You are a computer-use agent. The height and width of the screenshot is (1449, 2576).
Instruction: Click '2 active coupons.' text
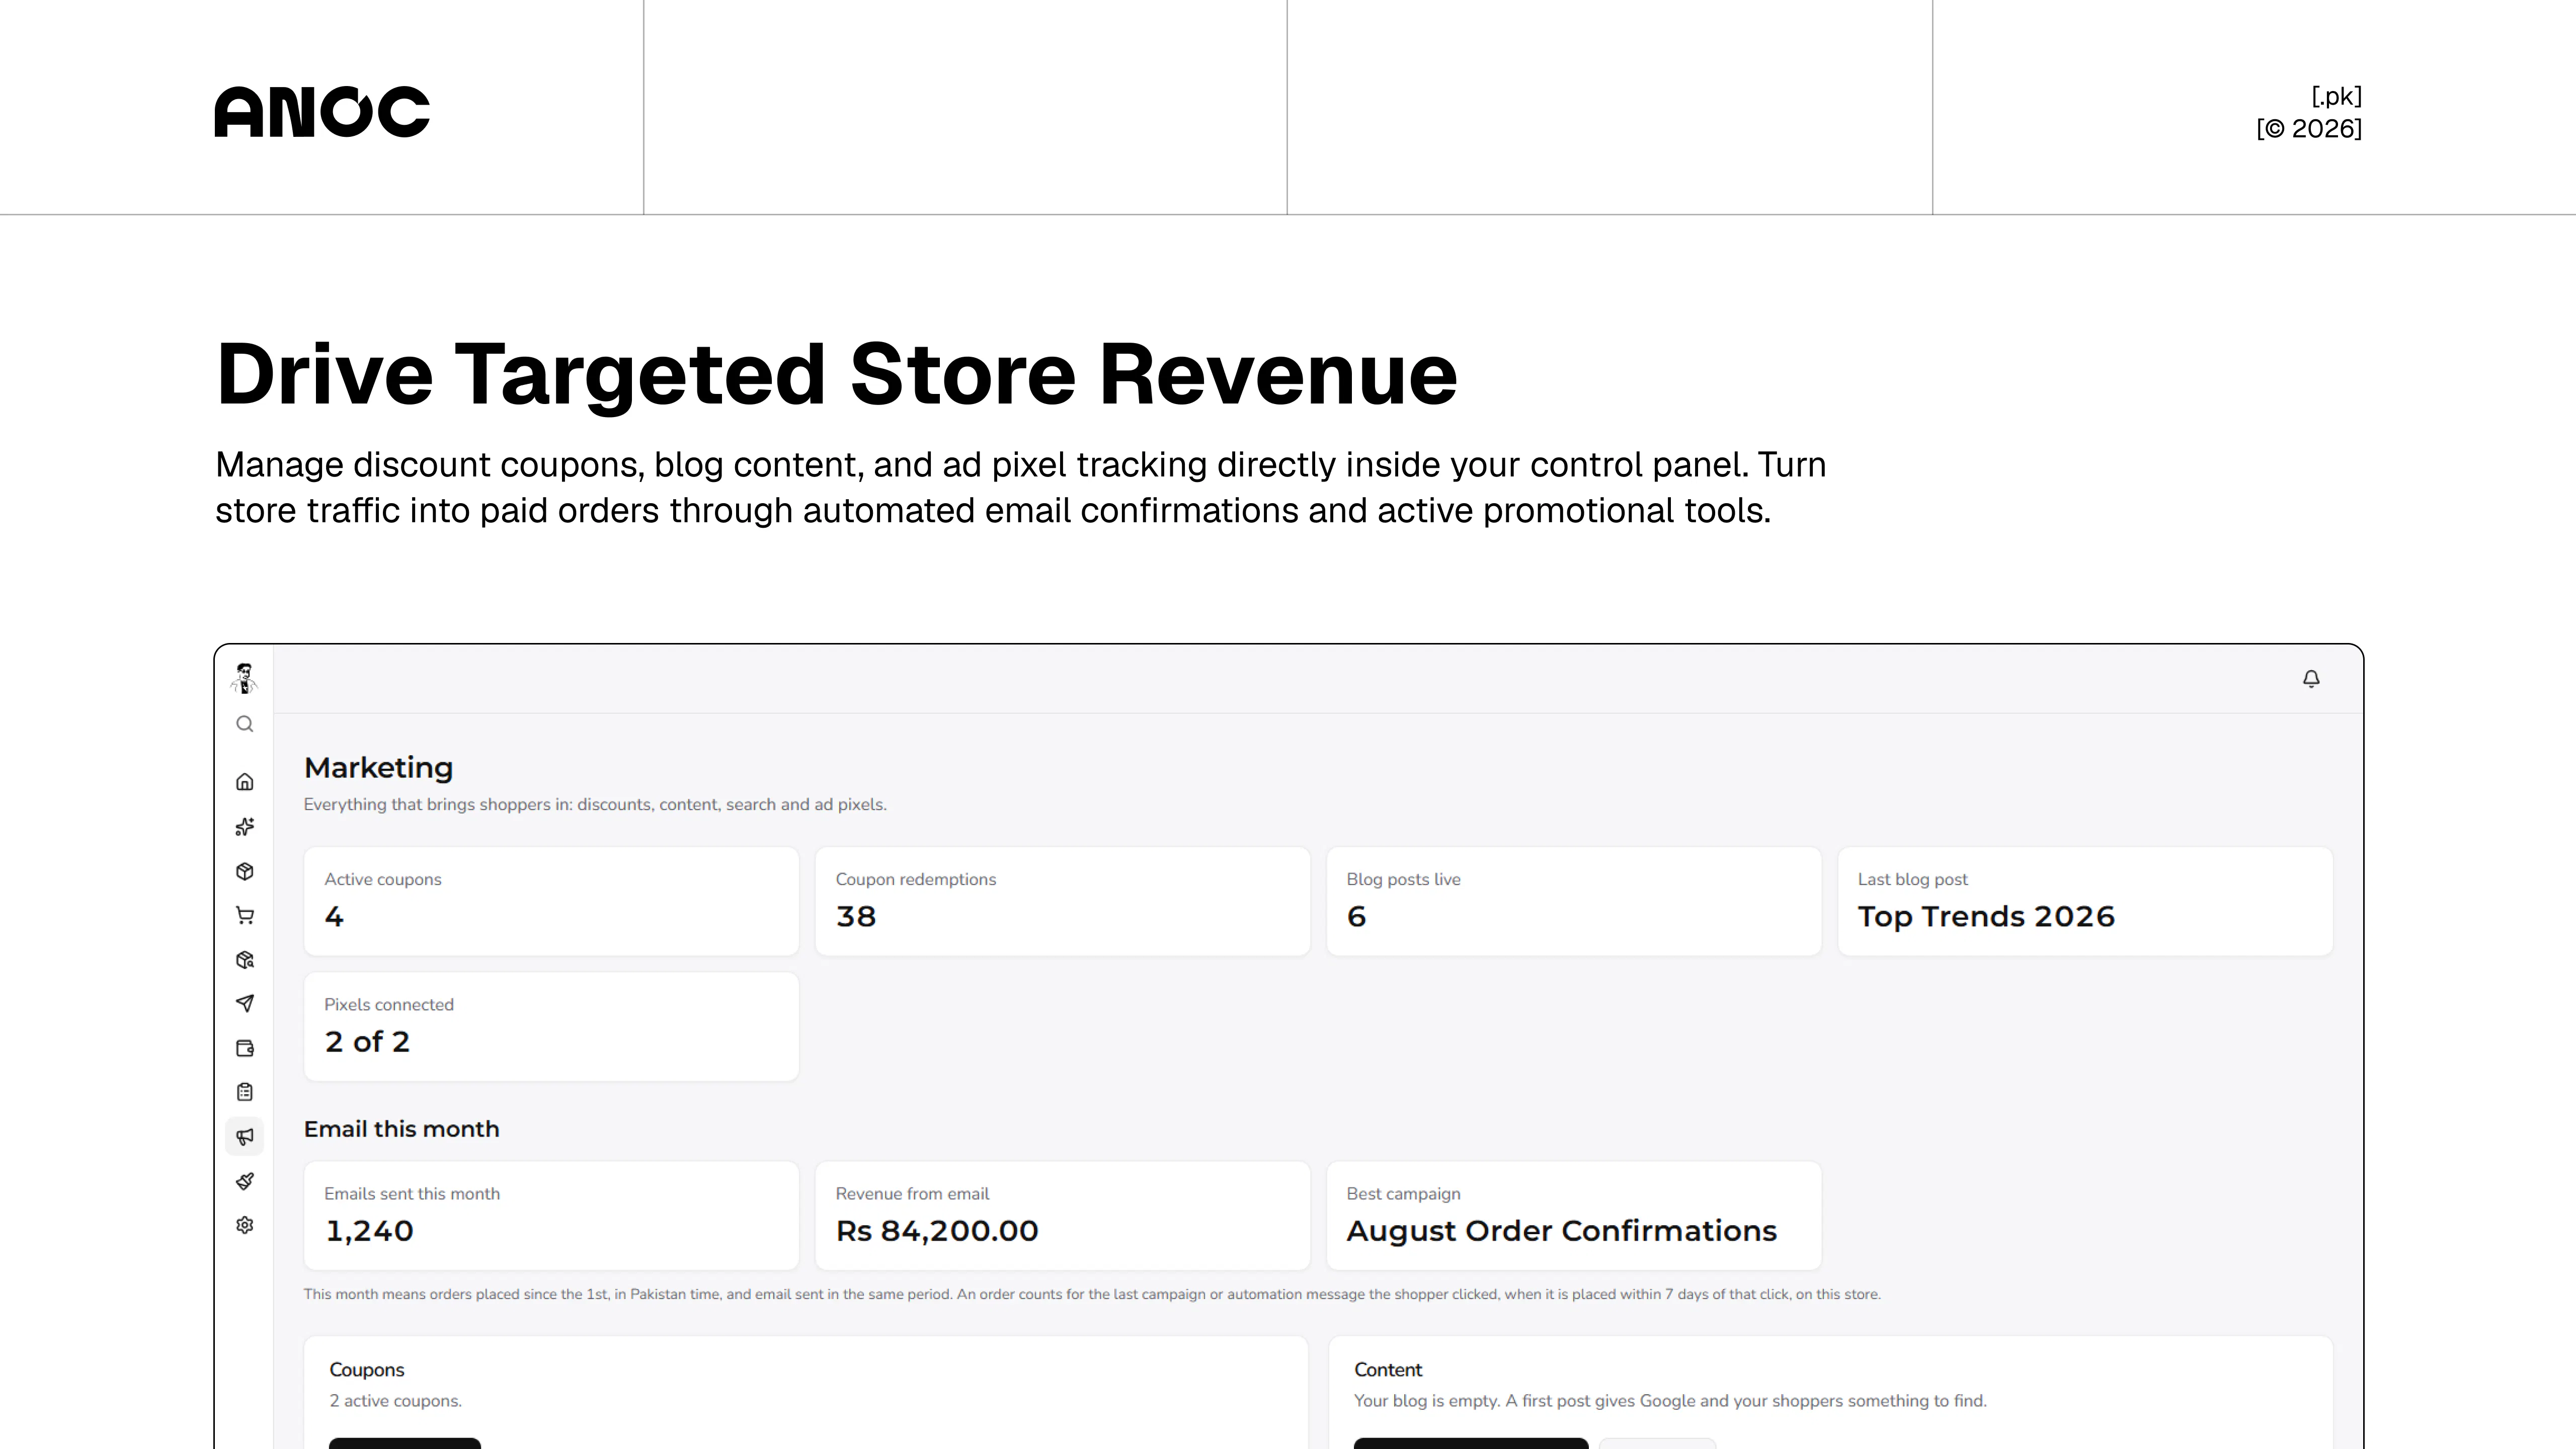click(x=395, y=1401)
